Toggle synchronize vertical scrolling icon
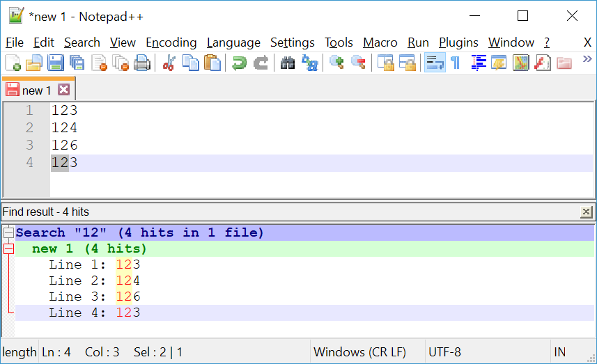 coord(385,63)
